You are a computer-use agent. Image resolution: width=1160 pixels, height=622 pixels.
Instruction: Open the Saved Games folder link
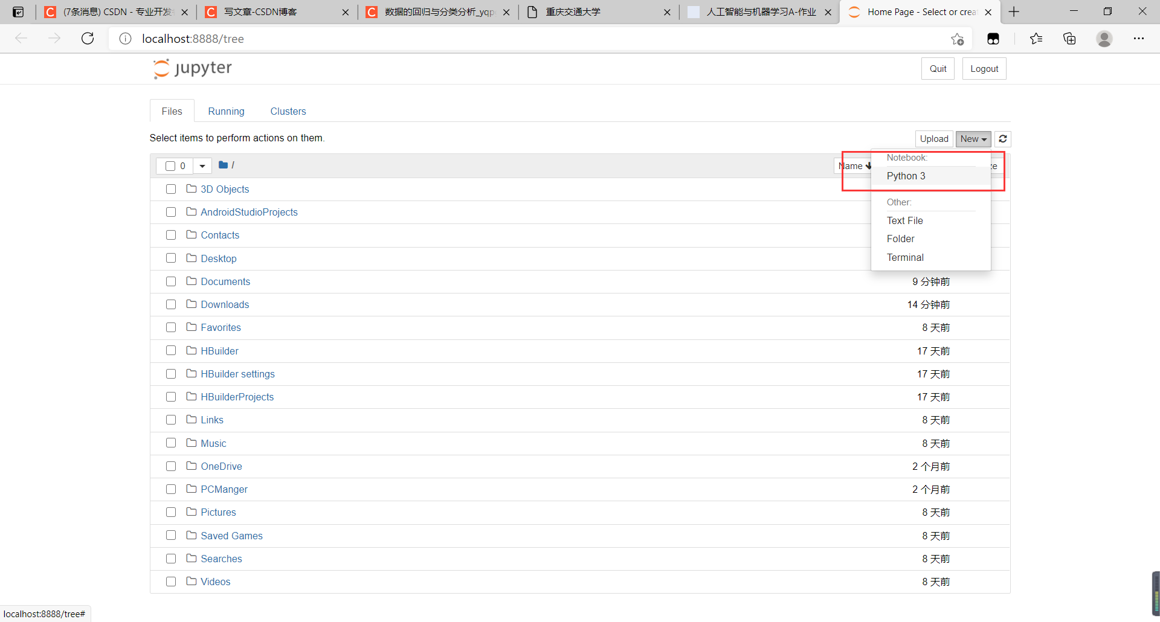tap(231, 536)
